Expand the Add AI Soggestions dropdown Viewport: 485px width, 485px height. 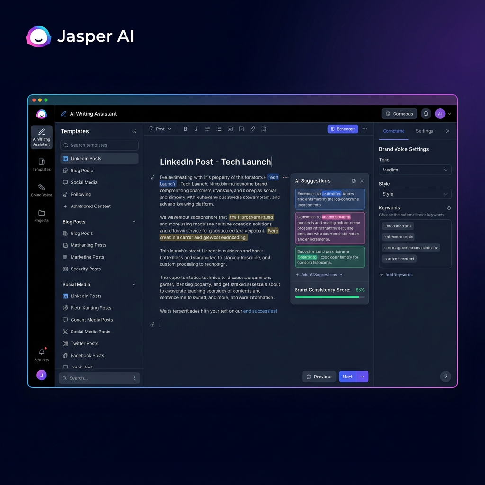pos(319,275)
